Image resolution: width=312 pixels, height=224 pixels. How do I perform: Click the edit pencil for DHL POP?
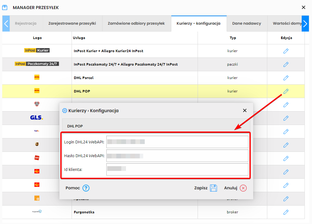pos(286,91)
